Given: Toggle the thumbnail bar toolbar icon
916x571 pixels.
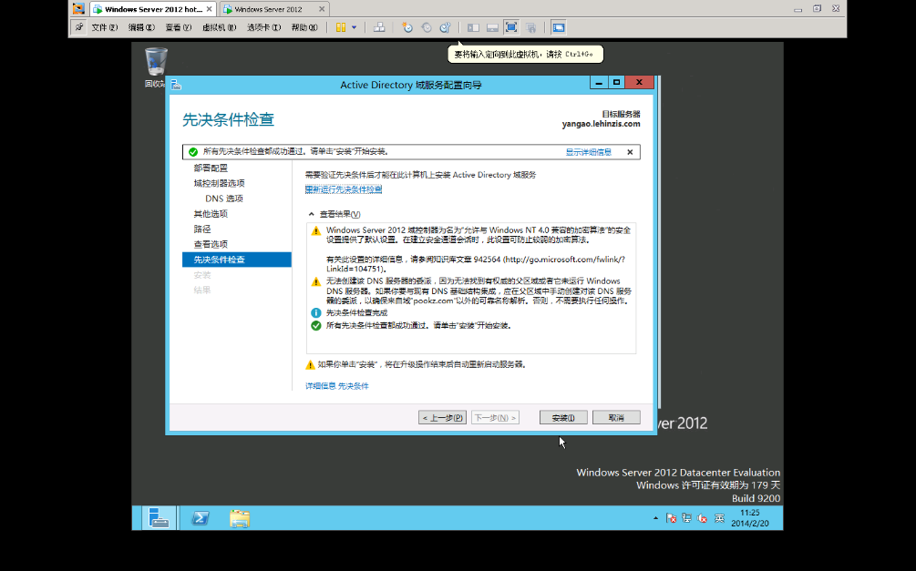Looking at the screenshot, I should point(492,27).
